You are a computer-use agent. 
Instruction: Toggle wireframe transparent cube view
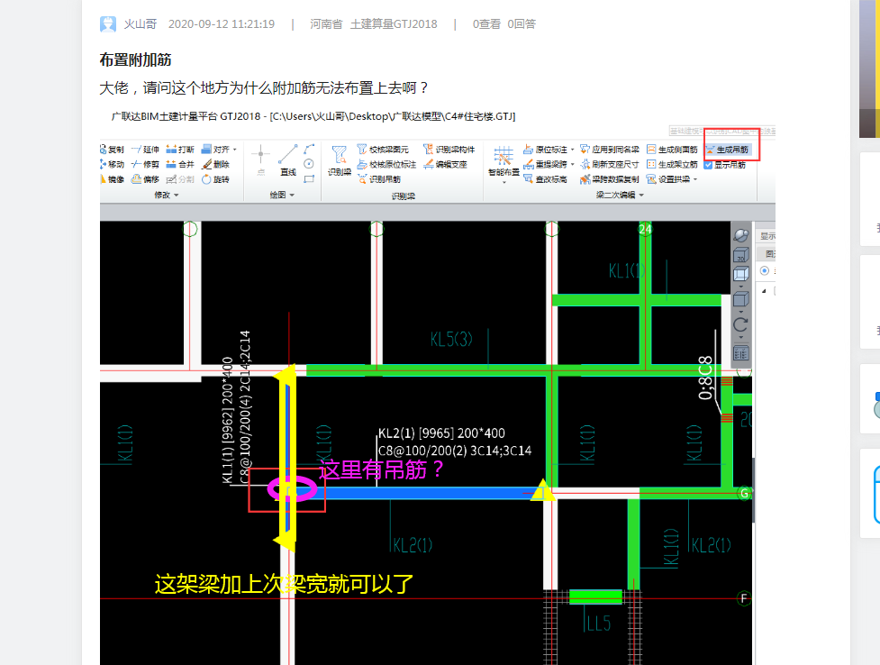pos(740,274)
